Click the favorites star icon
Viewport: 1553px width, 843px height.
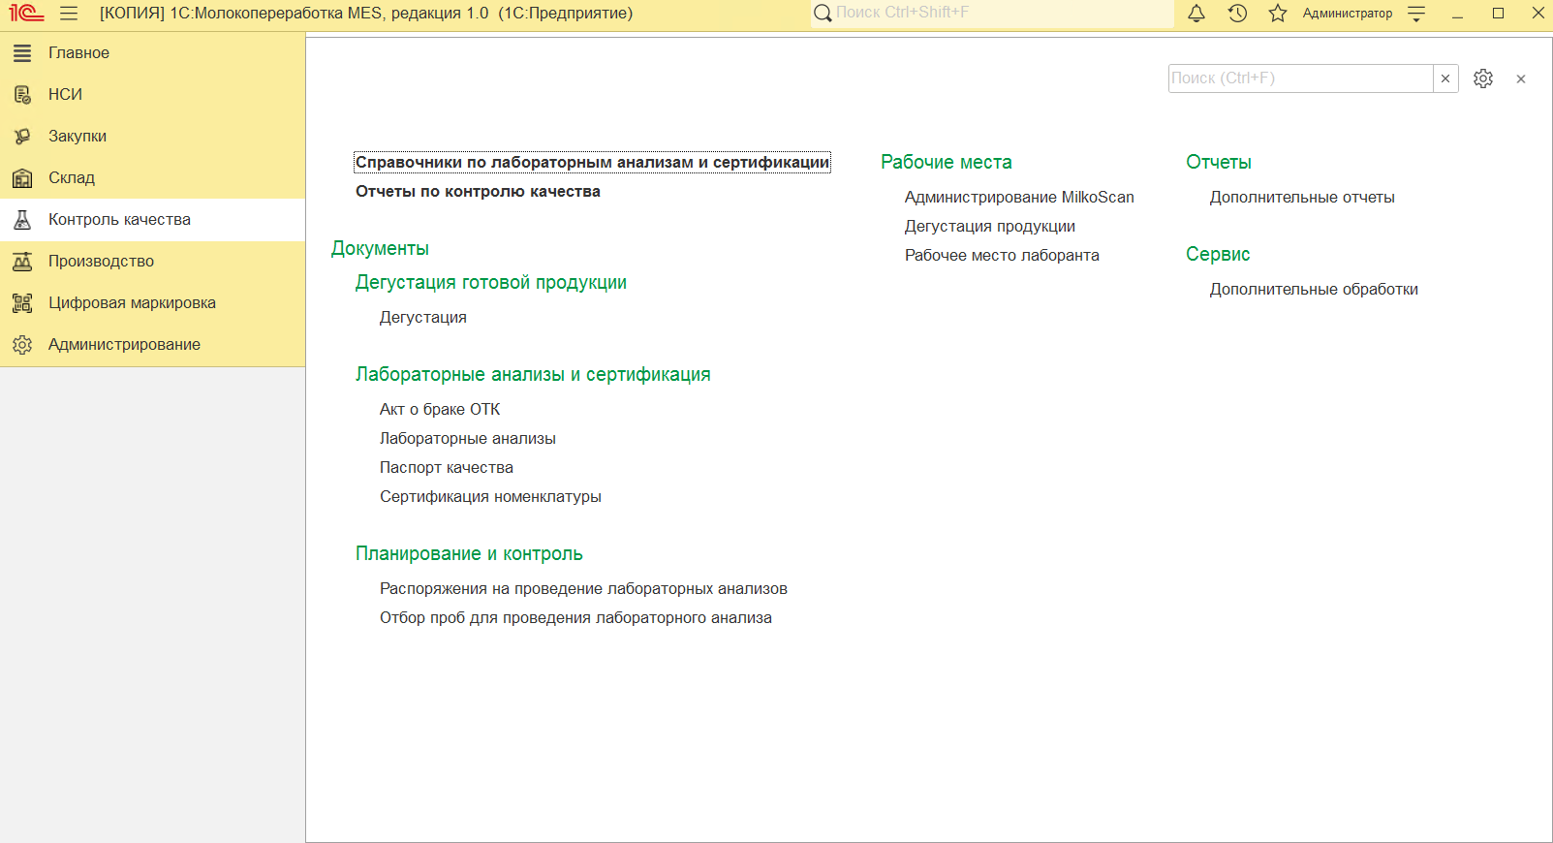point(1278,14)
